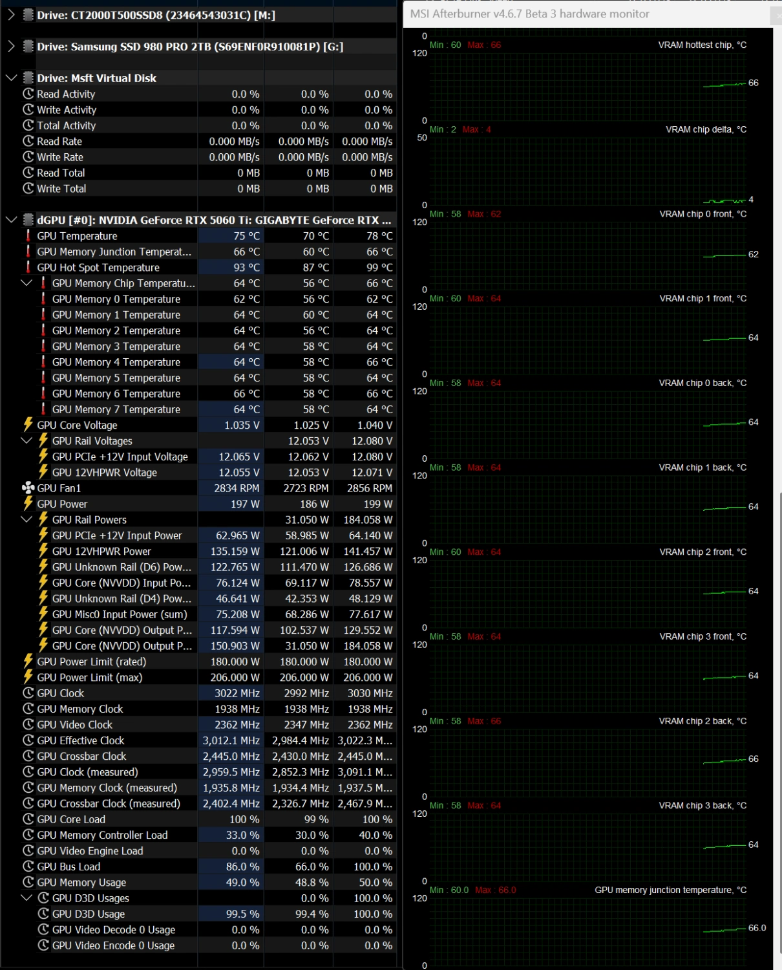The width and height of the screenshot is (782, 970).
Task: Click the gauge icon for Write Rate
Action: coord(28,157)
